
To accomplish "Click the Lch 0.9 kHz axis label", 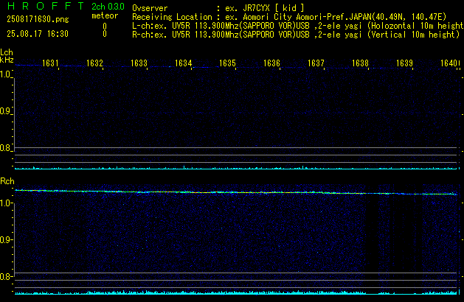I will (x=5, y=111).
